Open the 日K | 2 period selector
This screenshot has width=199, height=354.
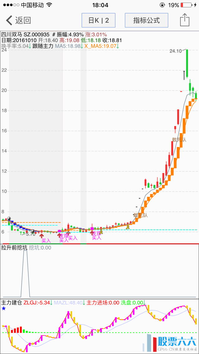[98, 21]
